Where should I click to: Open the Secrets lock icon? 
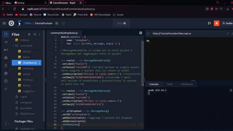6,65
